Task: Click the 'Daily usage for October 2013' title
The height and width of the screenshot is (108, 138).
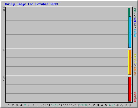Action: click(x=32, y=4)
